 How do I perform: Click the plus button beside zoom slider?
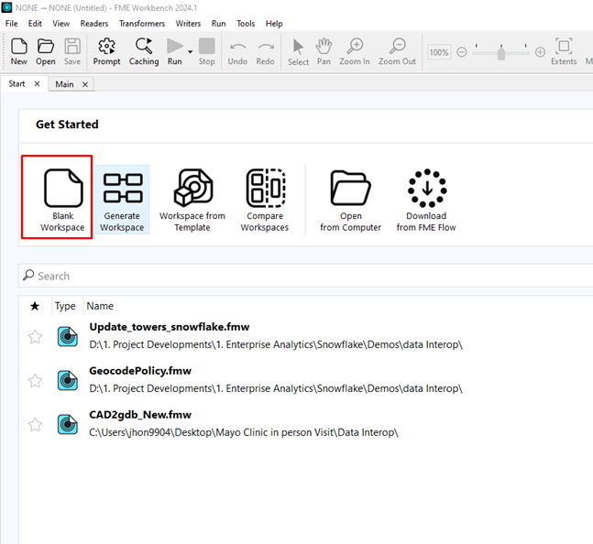point(541,52)
